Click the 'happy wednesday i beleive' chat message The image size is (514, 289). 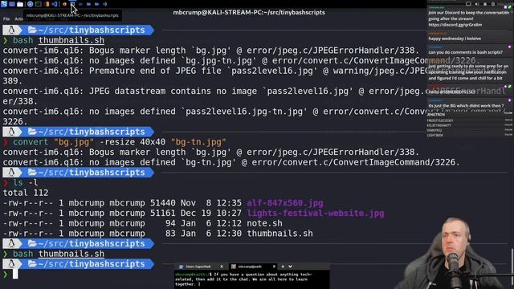455,39
